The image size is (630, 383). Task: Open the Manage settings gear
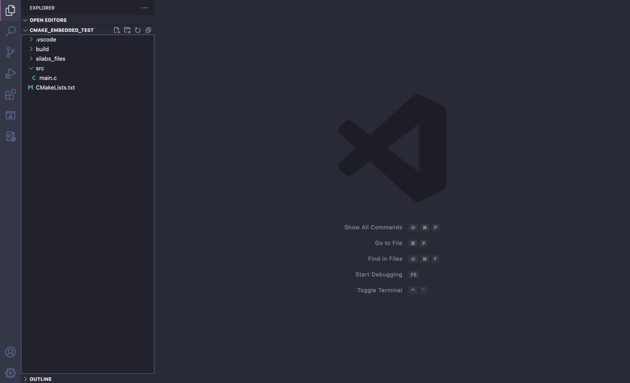coord(11,373)
